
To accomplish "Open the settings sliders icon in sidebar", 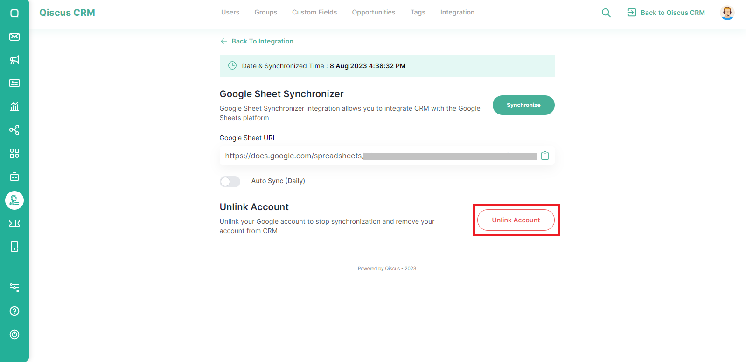I will (x=14, y=288).
